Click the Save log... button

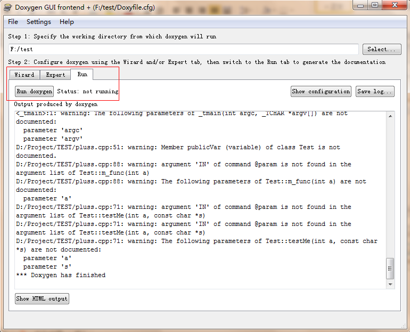[375, 91]
